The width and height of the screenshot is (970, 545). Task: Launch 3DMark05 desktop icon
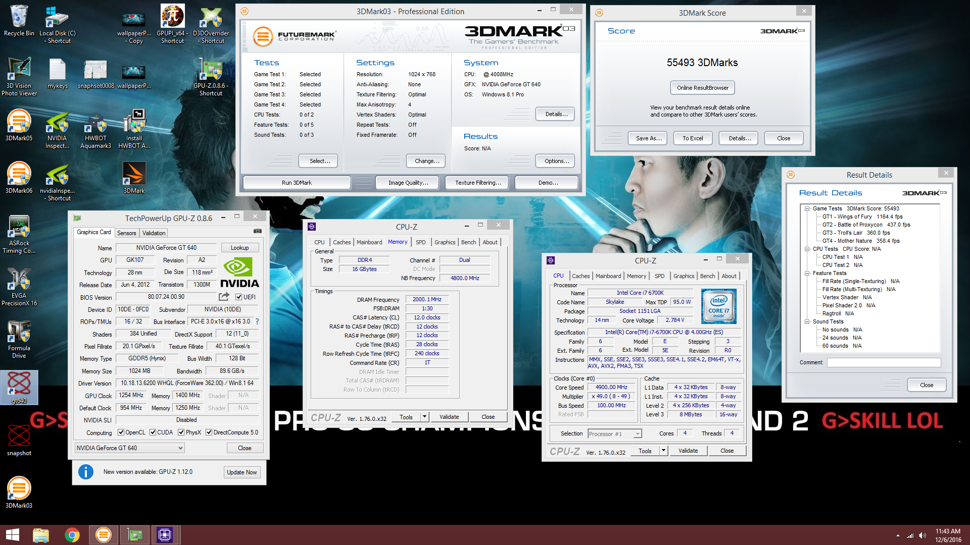coord(19,126)
